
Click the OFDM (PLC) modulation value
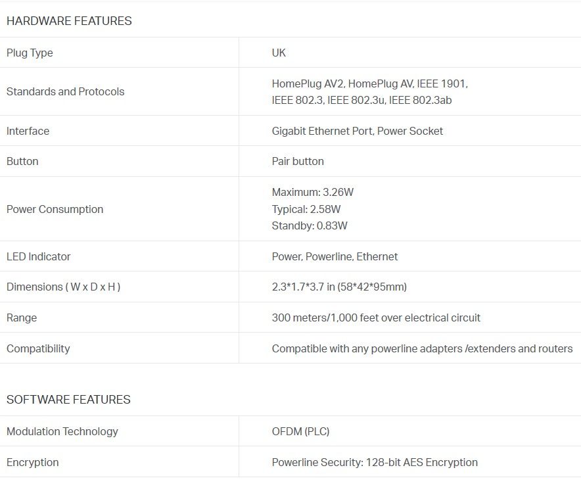click(x=300, y=431)
